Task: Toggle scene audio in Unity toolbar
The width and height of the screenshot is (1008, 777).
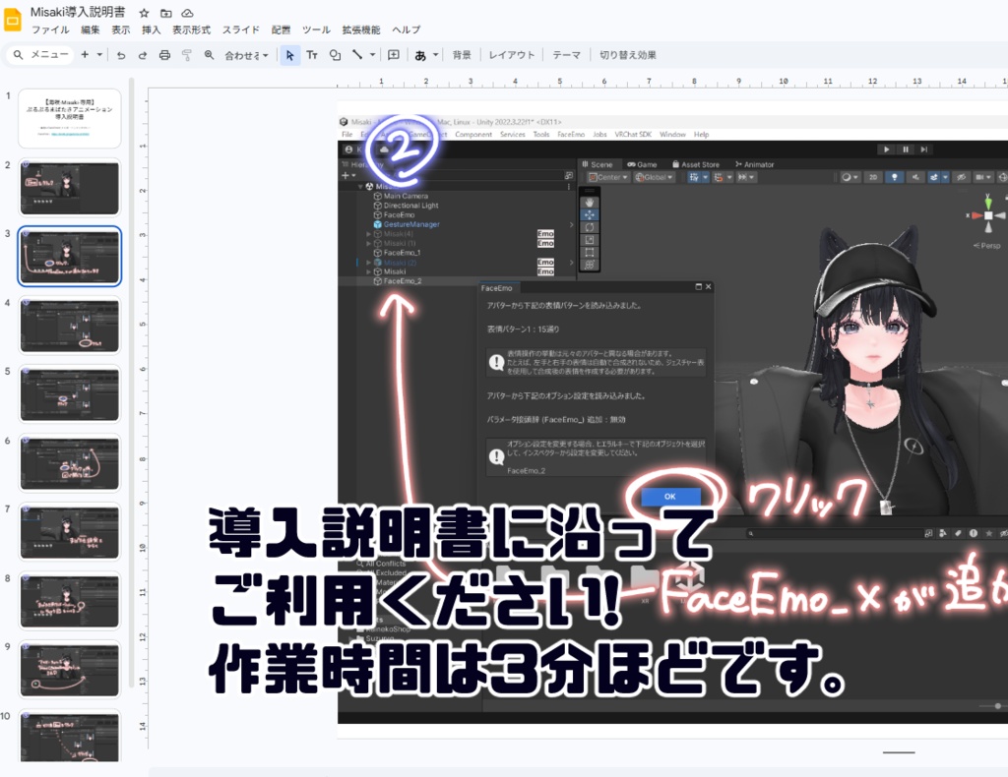Action: coord(914,177)
